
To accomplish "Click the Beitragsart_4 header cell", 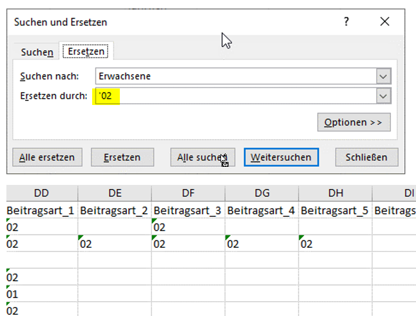I will (x=261, y=210).
